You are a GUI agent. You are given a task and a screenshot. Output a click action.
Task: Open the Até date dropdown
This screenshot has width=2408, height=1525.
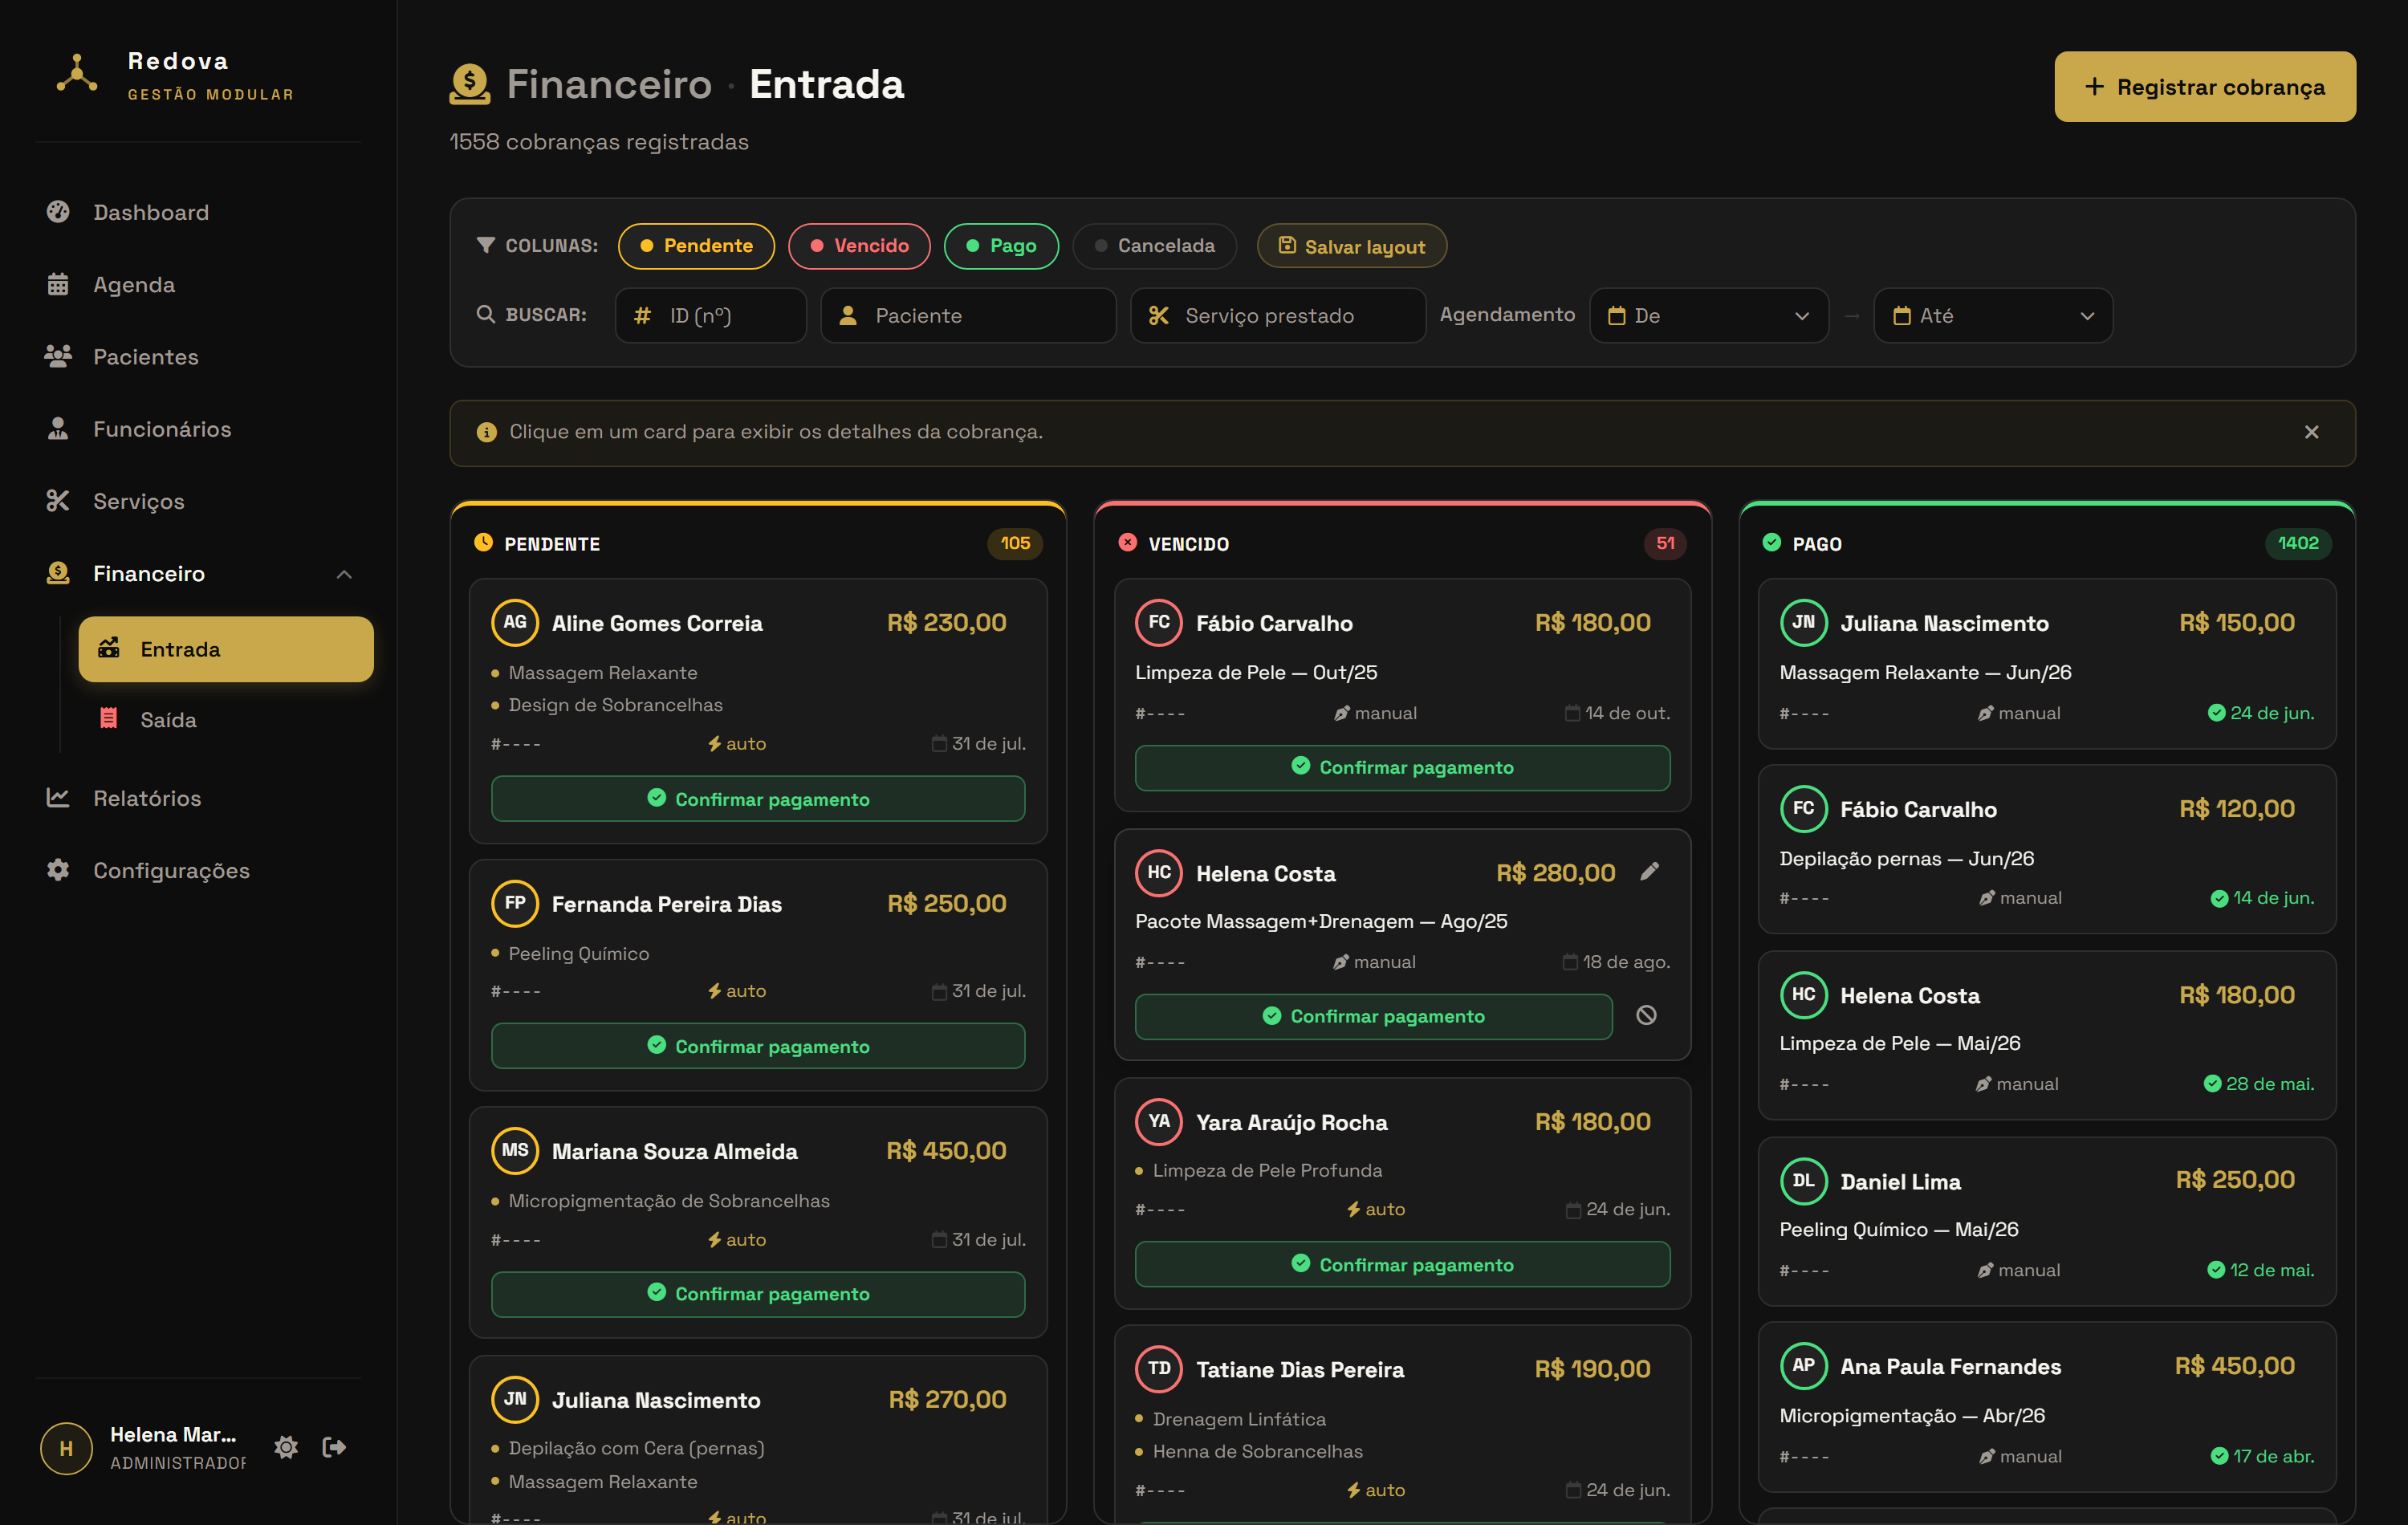click(1993, 316)
